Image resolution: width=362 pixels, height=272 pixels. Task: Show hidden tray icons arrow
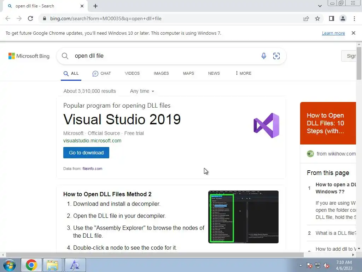pyautogui.click(x=300, y=265)
